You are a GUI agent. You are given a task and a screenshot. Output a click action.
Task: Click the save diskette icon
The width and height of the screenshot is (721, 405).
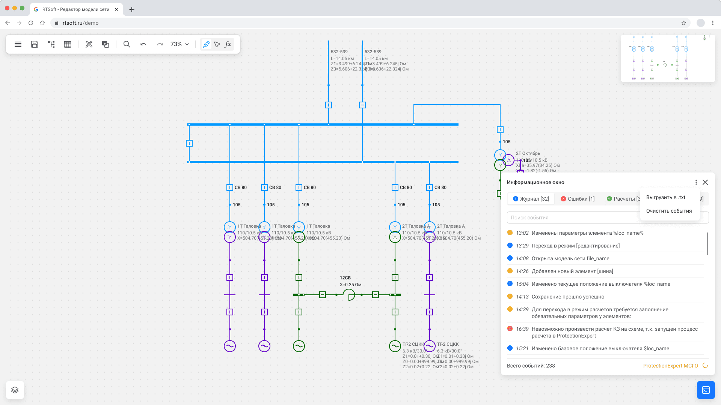click(35, 44)
